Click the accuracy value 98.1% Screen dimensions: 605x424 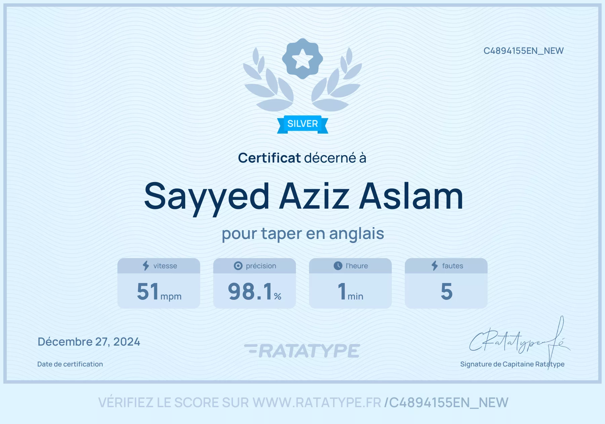pyautogui.click(x=254, y=291)
